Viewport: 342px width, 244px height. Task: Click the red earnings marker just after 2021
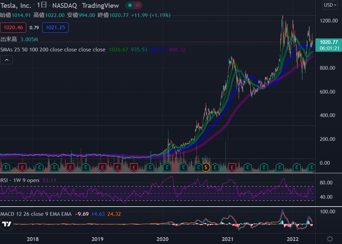coord(232,167)
